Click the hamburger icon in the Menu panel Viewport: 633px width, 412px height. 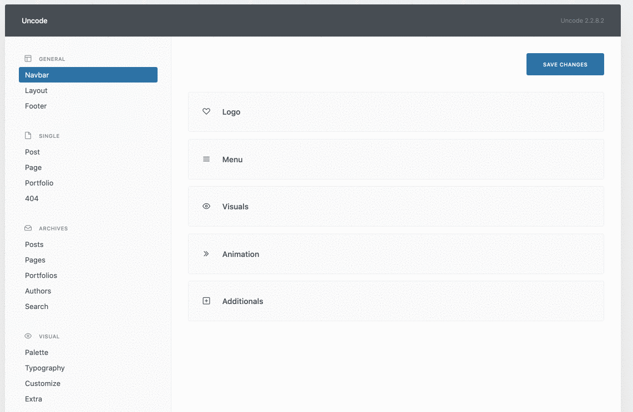[x=206, y=159]
